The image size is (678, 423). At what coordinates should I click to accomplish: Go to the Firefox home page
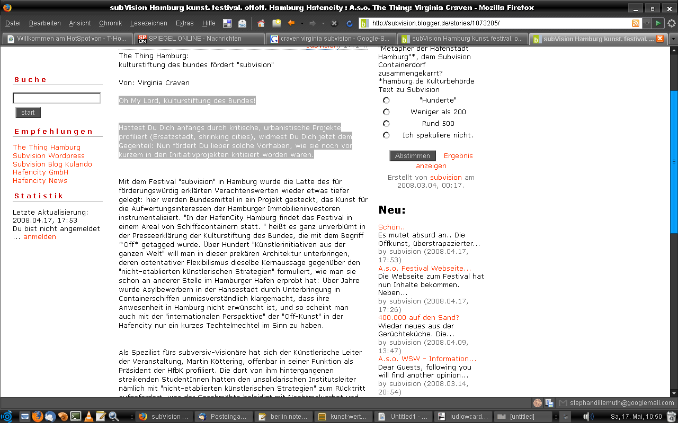[261, 23]
